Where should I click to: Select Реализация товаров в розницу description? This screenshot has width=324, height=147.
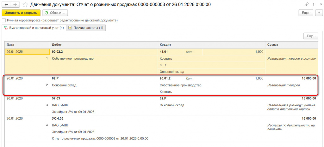click(291, 58)
